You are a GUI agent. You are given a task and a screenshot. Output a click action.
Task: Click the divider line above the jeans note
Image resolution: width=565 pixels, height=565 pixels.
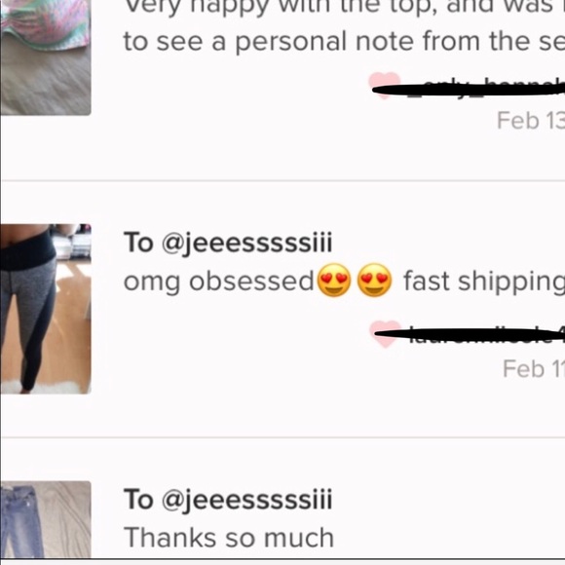282,437
